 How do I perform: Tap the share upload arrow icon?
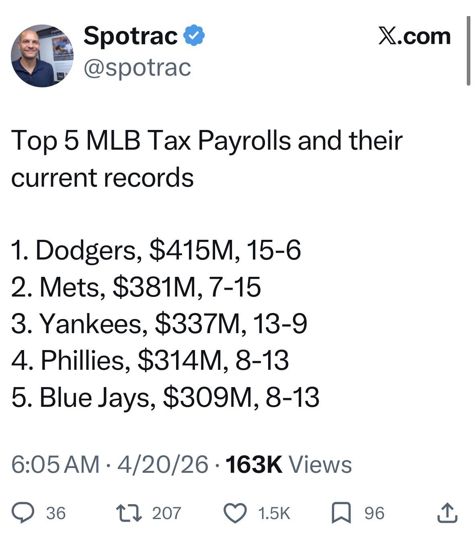point(447,513)
